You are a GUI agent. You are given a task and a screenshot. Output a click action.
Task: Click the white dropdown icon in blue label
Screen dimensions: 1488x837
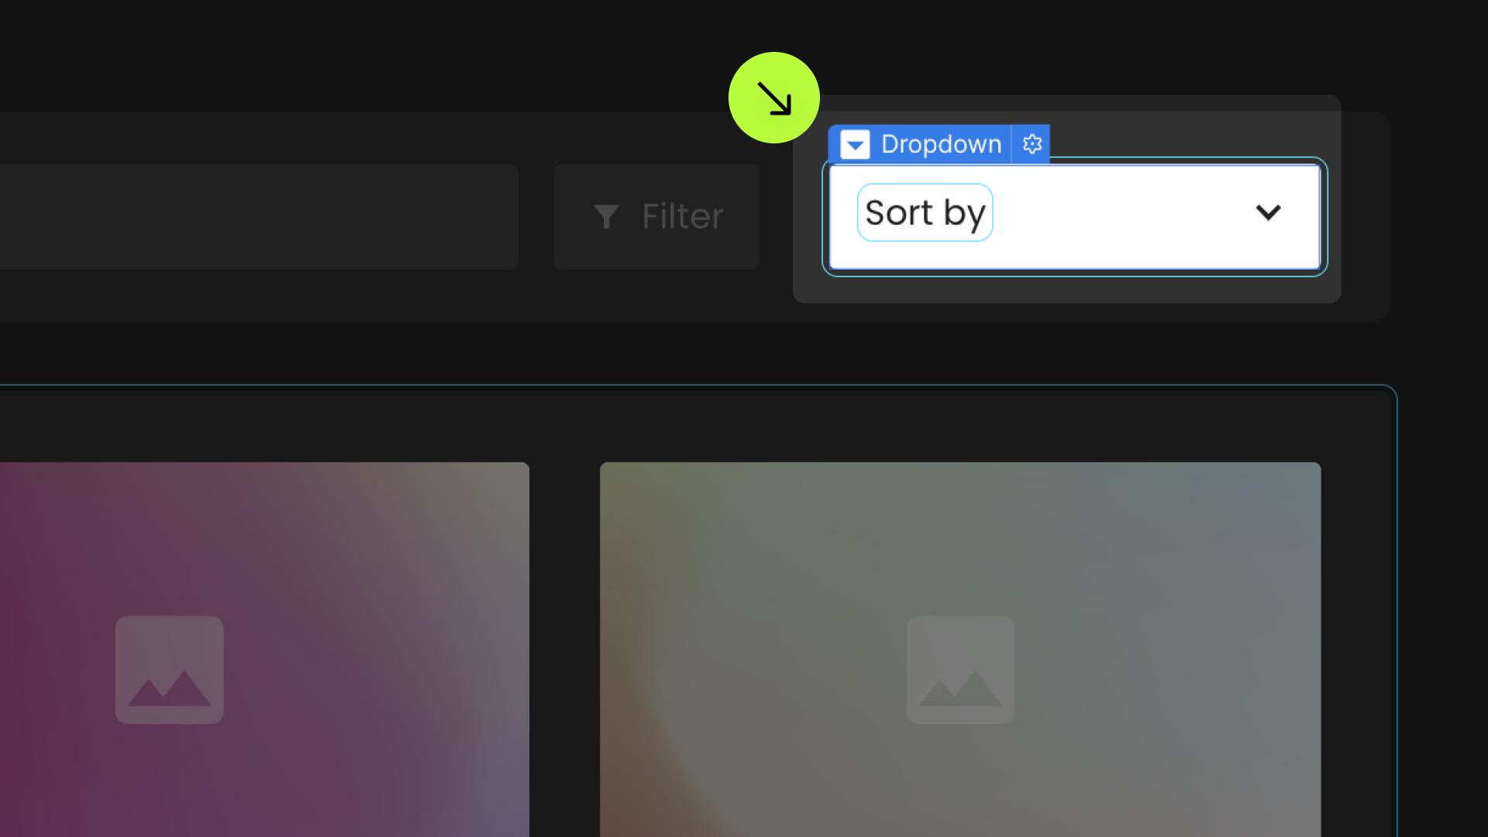855,145
